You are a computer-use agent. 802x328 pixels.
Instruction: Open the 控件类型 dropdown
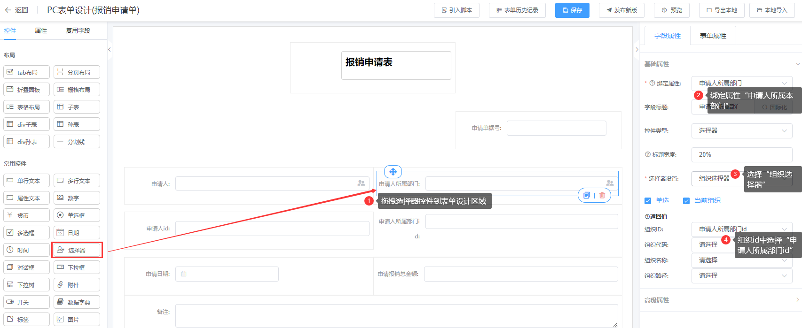tap(741, 130)
